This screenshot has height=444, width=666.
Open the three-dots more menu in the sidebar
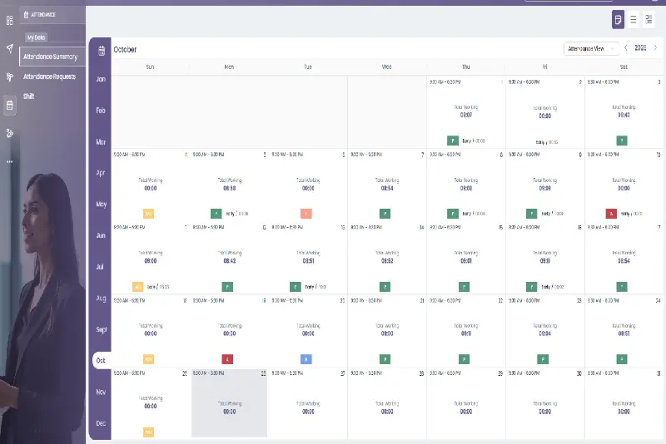click(x=9, y=161)
